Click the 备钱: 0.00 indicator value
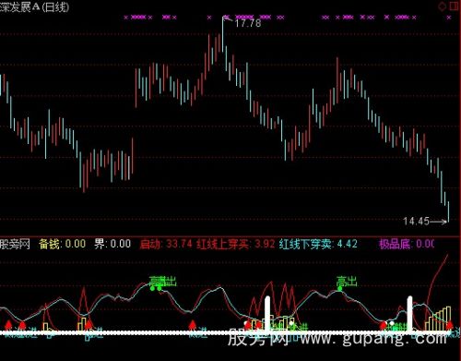The image size is (461, 361). (x=63, y=244)
